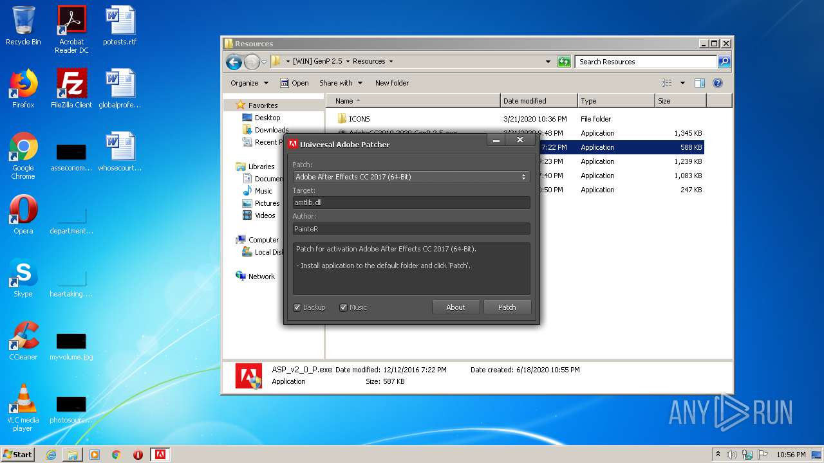Viewport: 824px width, 463px height.
Task: Open the globalprofe document on the desktop
Action: [120, 89]
